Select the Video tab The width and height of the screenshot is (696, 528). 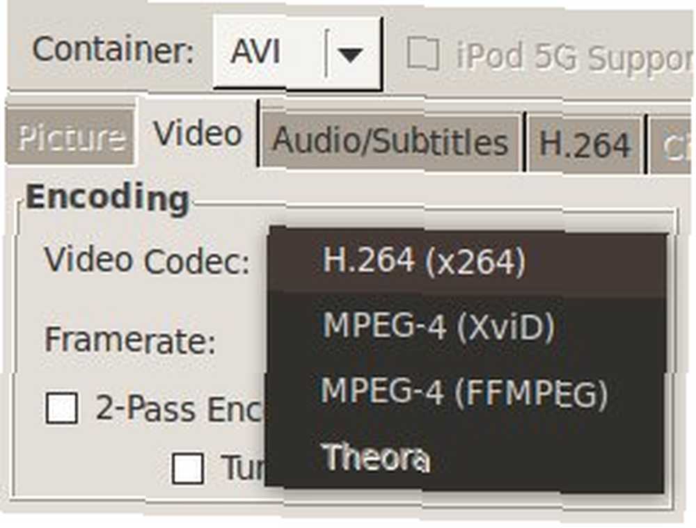[x=198, y=134]
